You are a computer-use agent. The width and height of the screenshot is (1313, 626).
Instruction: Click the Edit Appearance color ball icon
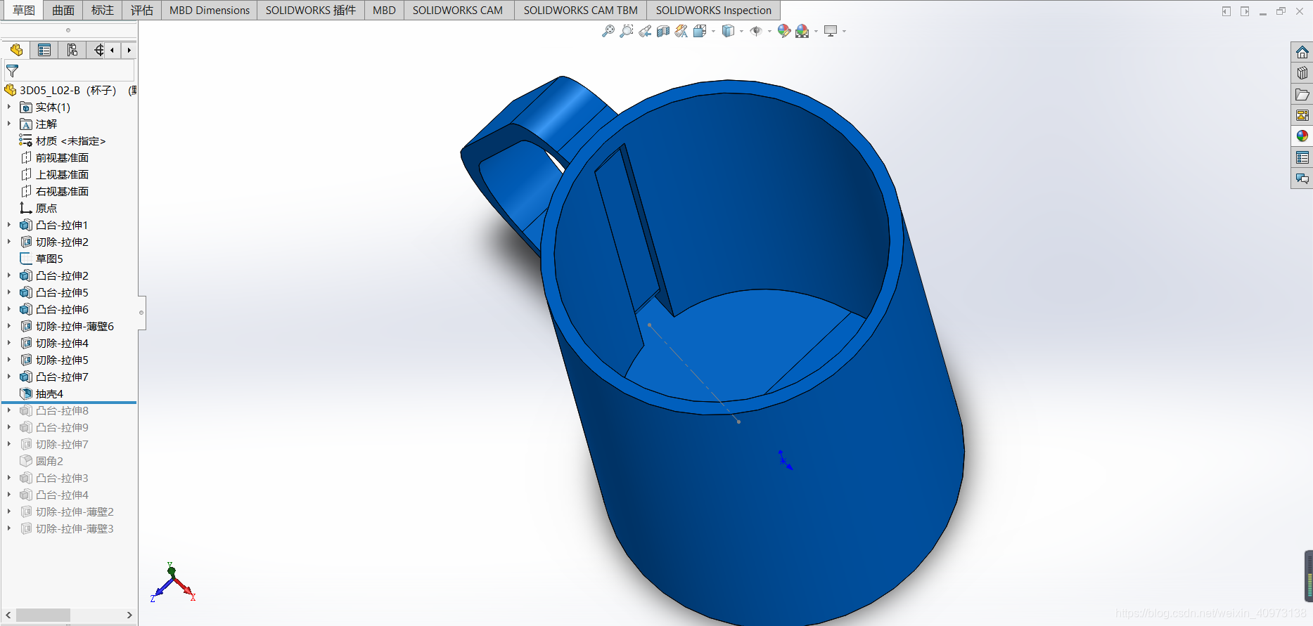click(x=784, y=31)
